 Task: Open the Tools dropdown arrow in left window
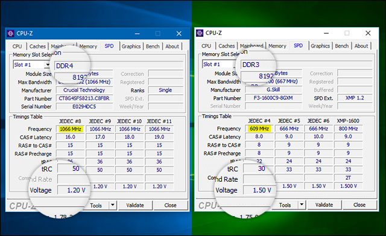coord(113,205)
